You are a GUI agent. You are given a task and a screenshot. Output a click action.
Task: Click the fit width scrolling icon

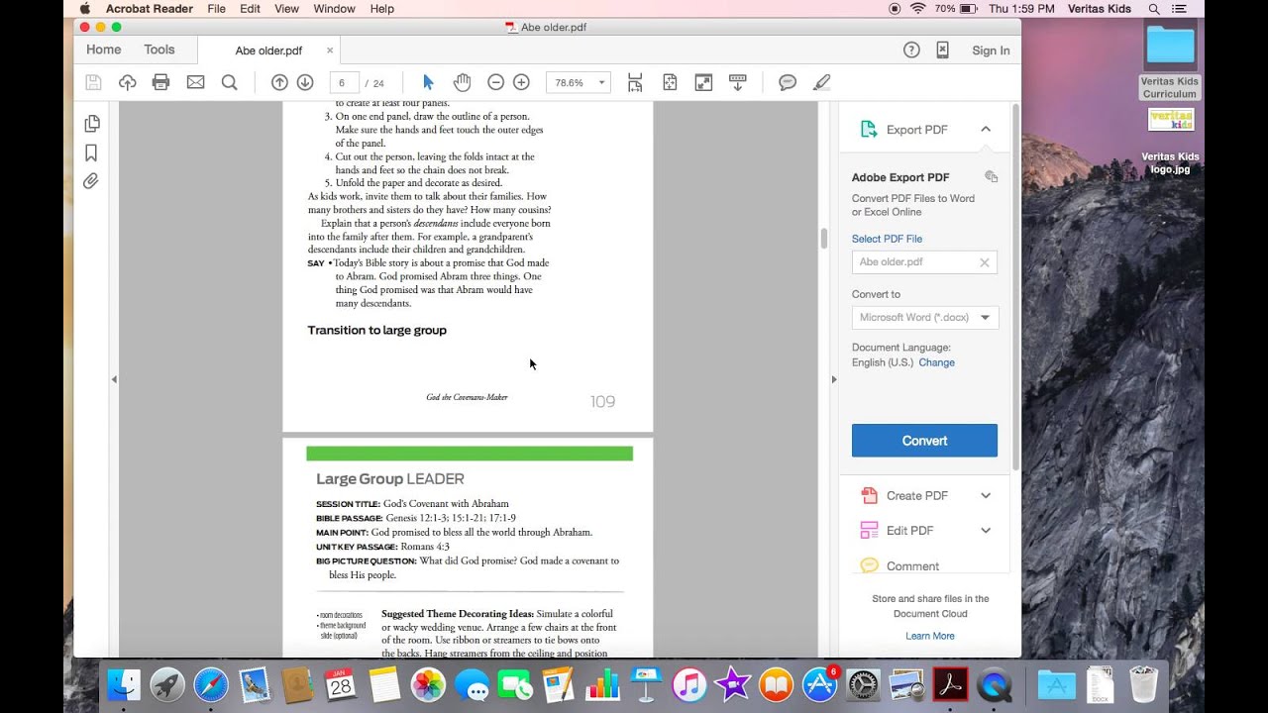[635, 82]
